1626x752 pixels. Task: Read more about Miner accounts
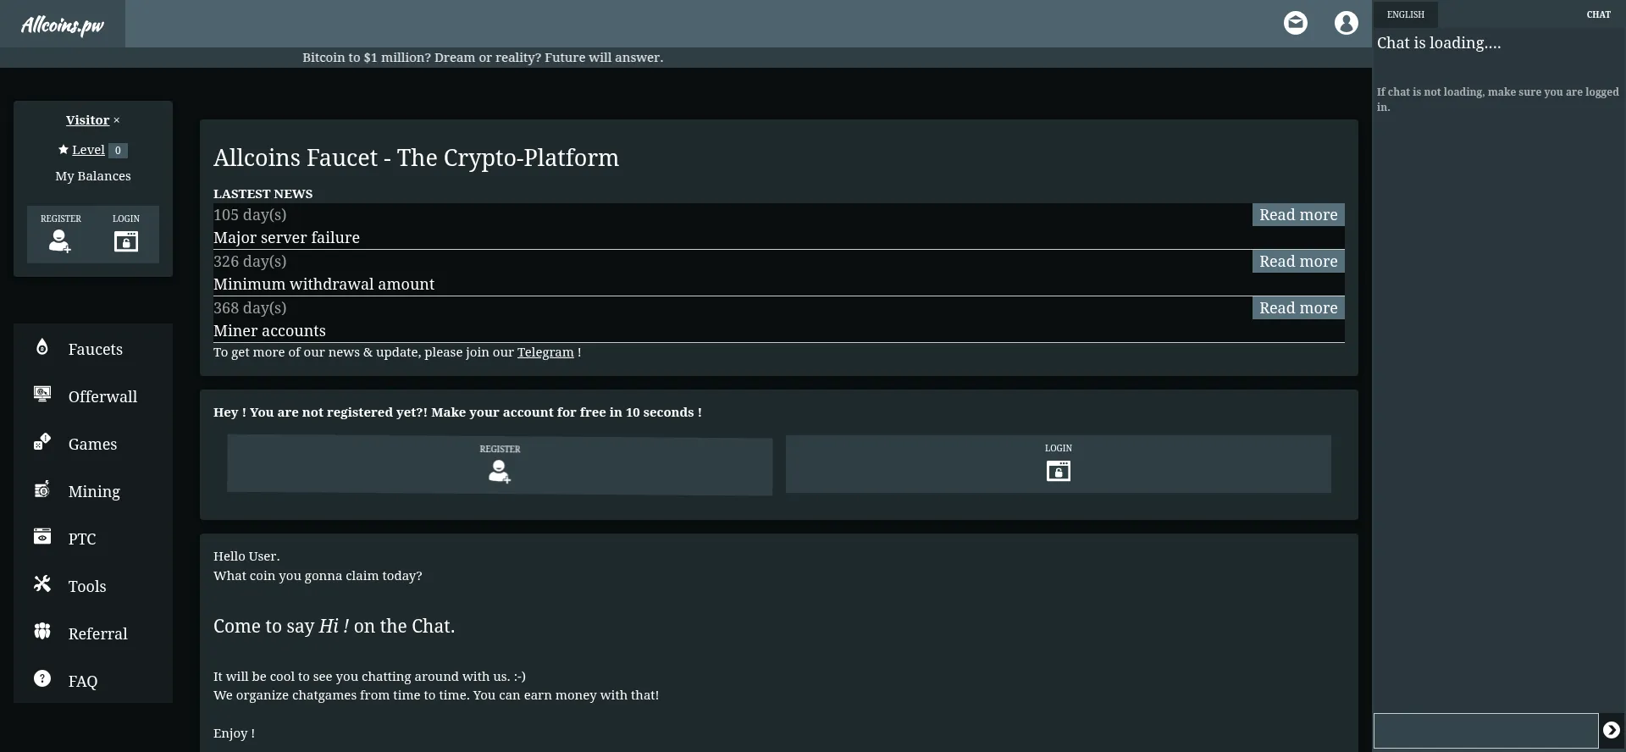coord(1298,307)
